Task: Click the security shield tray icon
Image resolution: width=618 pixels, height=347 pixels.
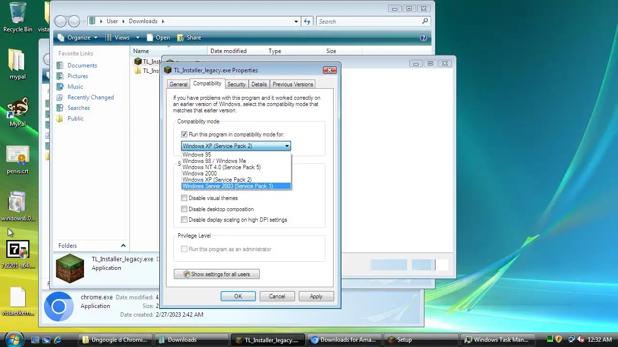Action: 559,339
